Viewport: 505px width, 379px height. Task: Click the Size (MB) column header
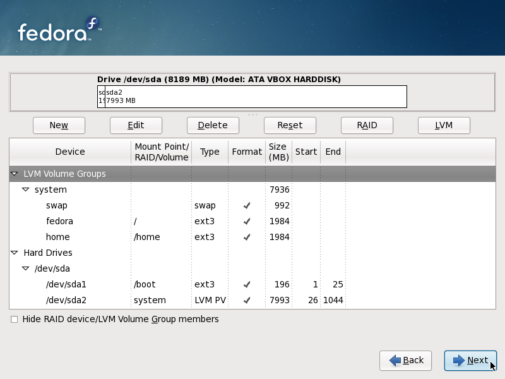[x=278, y=152]
